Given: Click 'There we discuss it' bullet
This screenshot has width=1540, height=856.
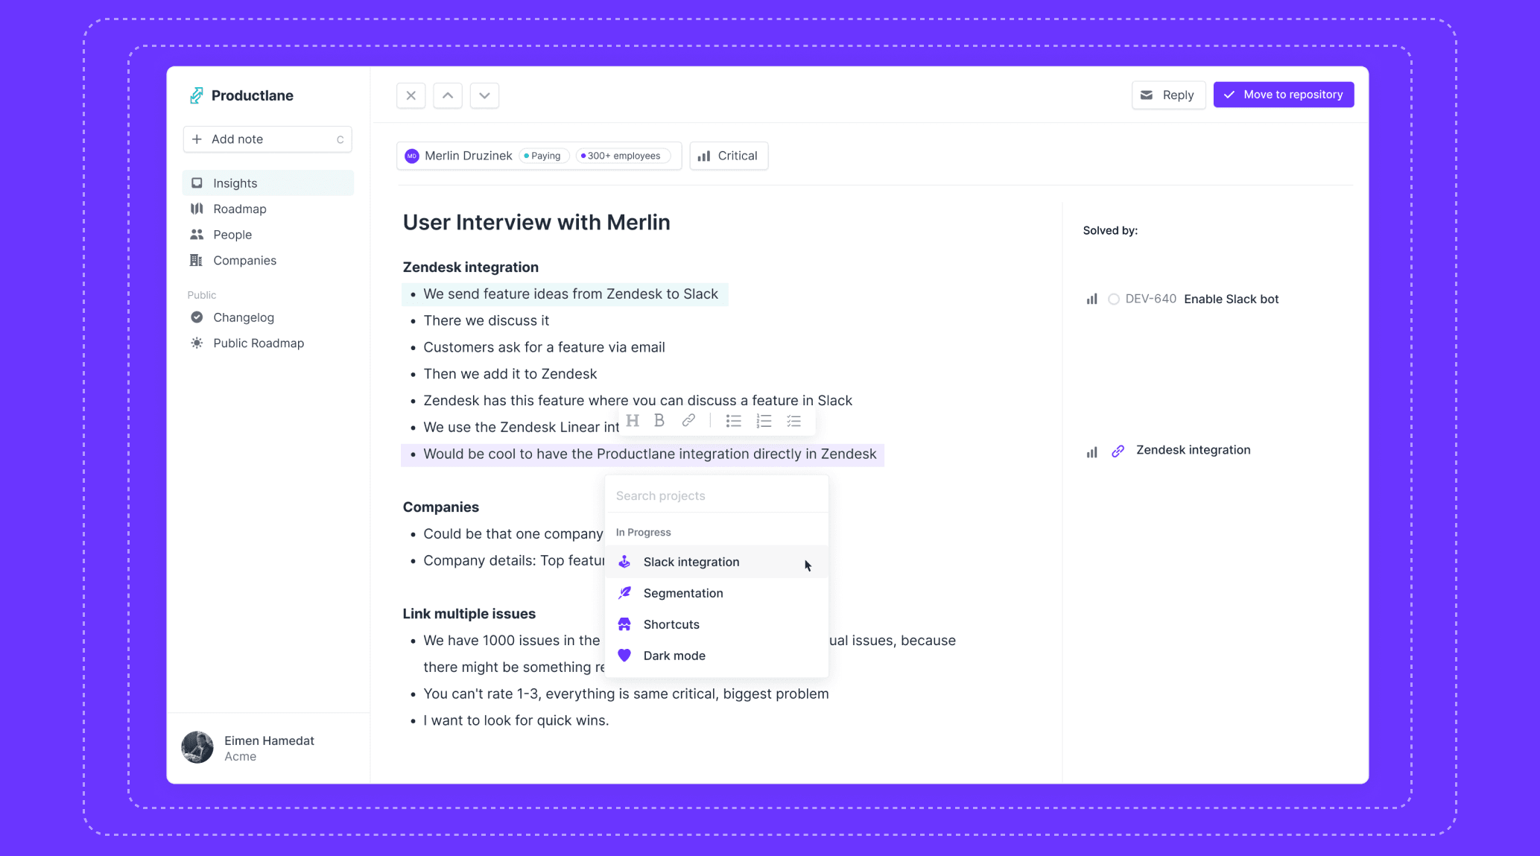Looking at the screenshot, I should coord(486,321).
